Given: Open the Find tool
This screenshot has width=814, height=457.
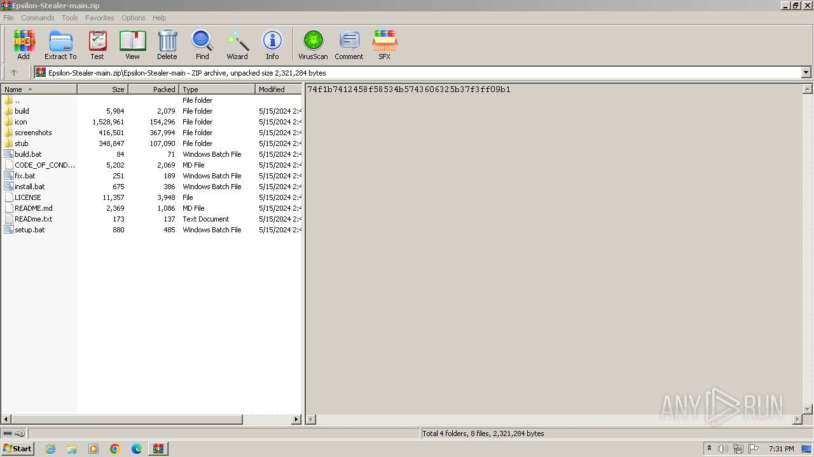Looking at the screenshot, I should point(202,44).
